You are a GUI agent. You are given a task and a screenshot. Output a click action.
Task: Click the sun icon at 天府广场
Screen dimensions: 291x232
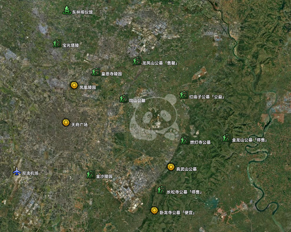[66, 123]
